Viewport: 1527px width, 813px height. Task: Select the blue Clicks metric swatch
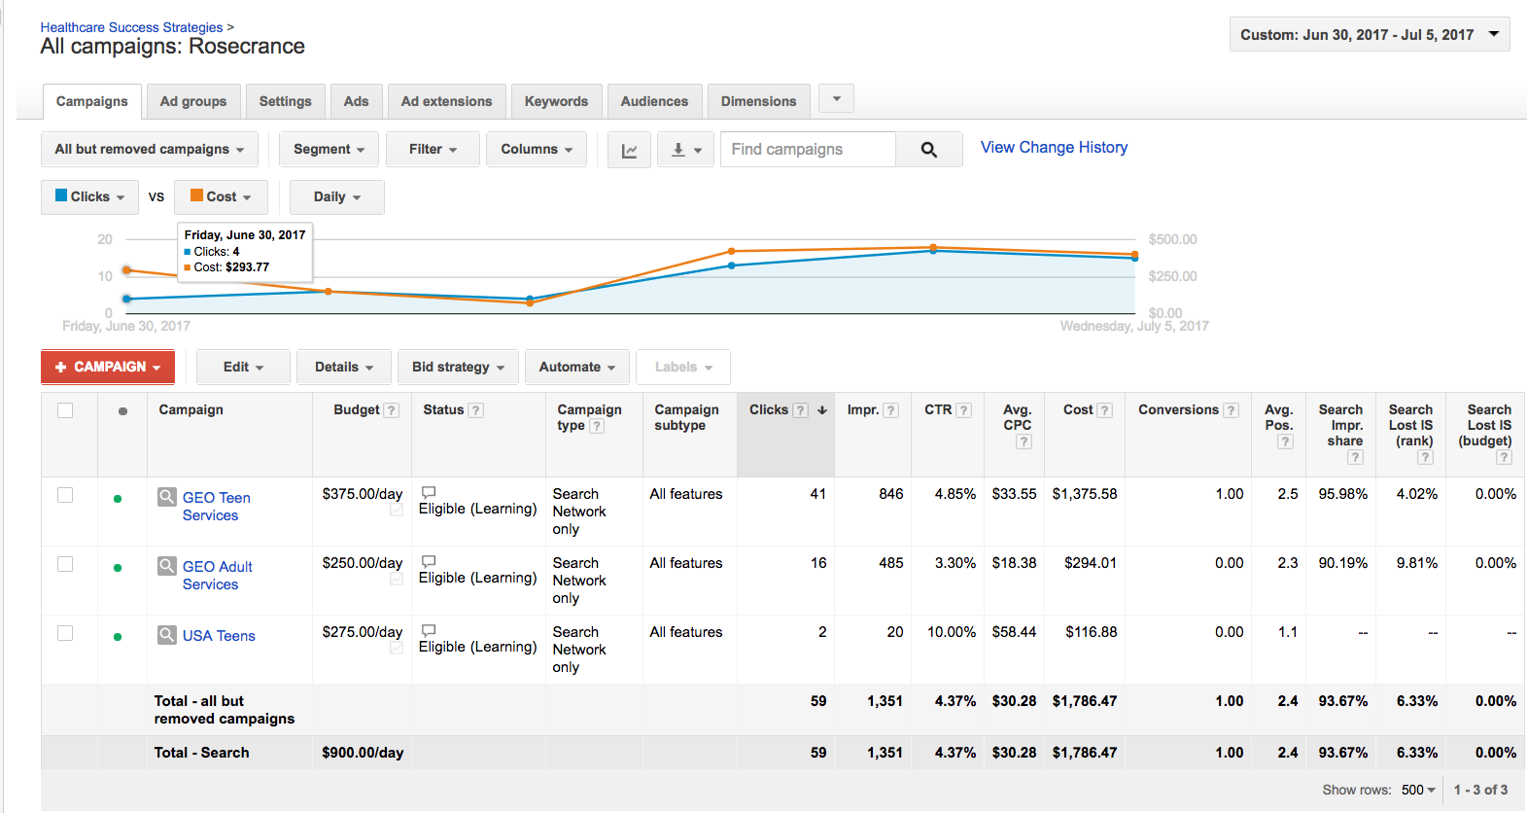(61, 195)
